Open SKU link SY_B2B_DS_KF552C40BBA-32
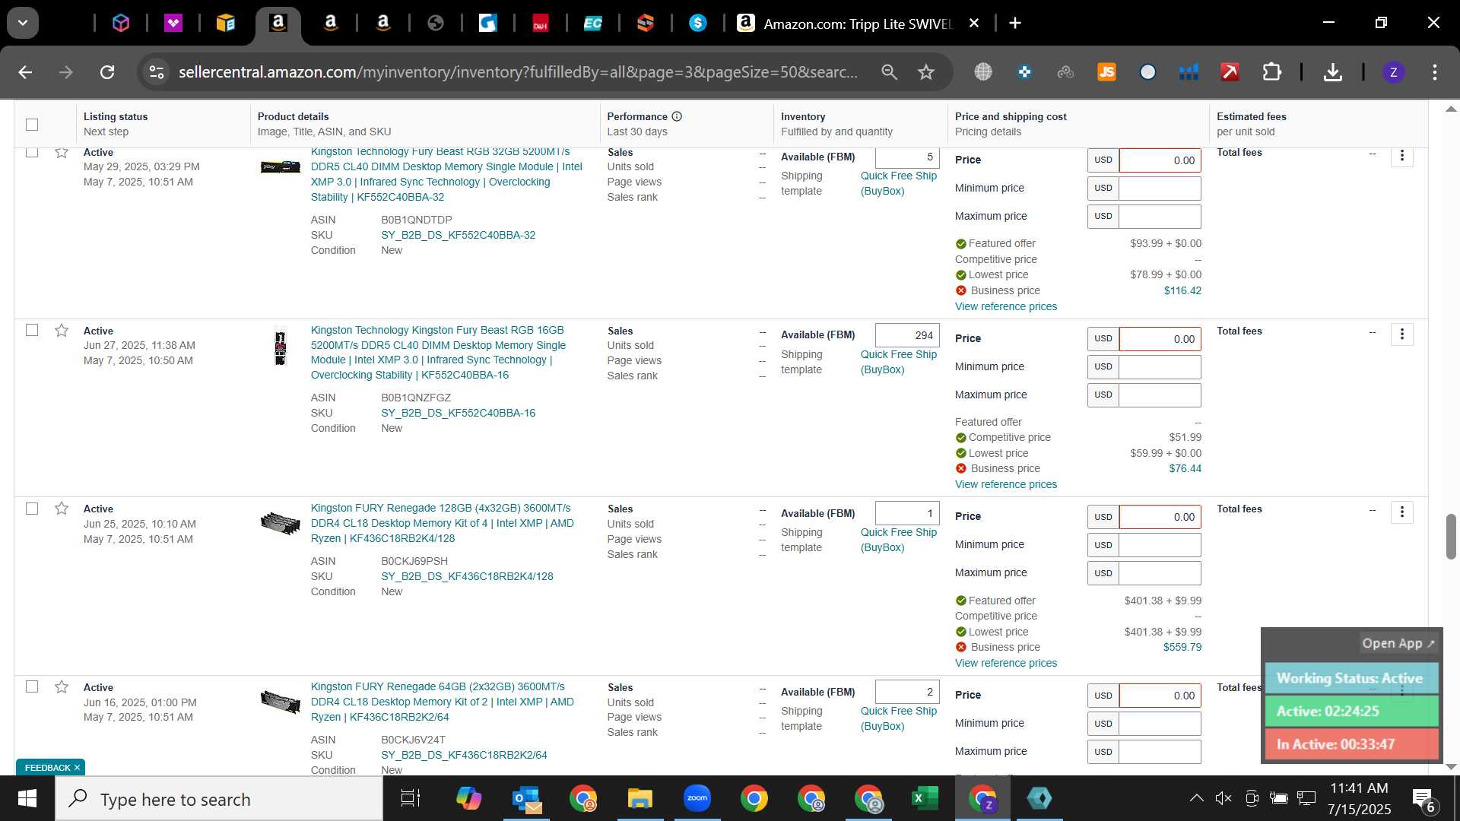 [458, 235]
